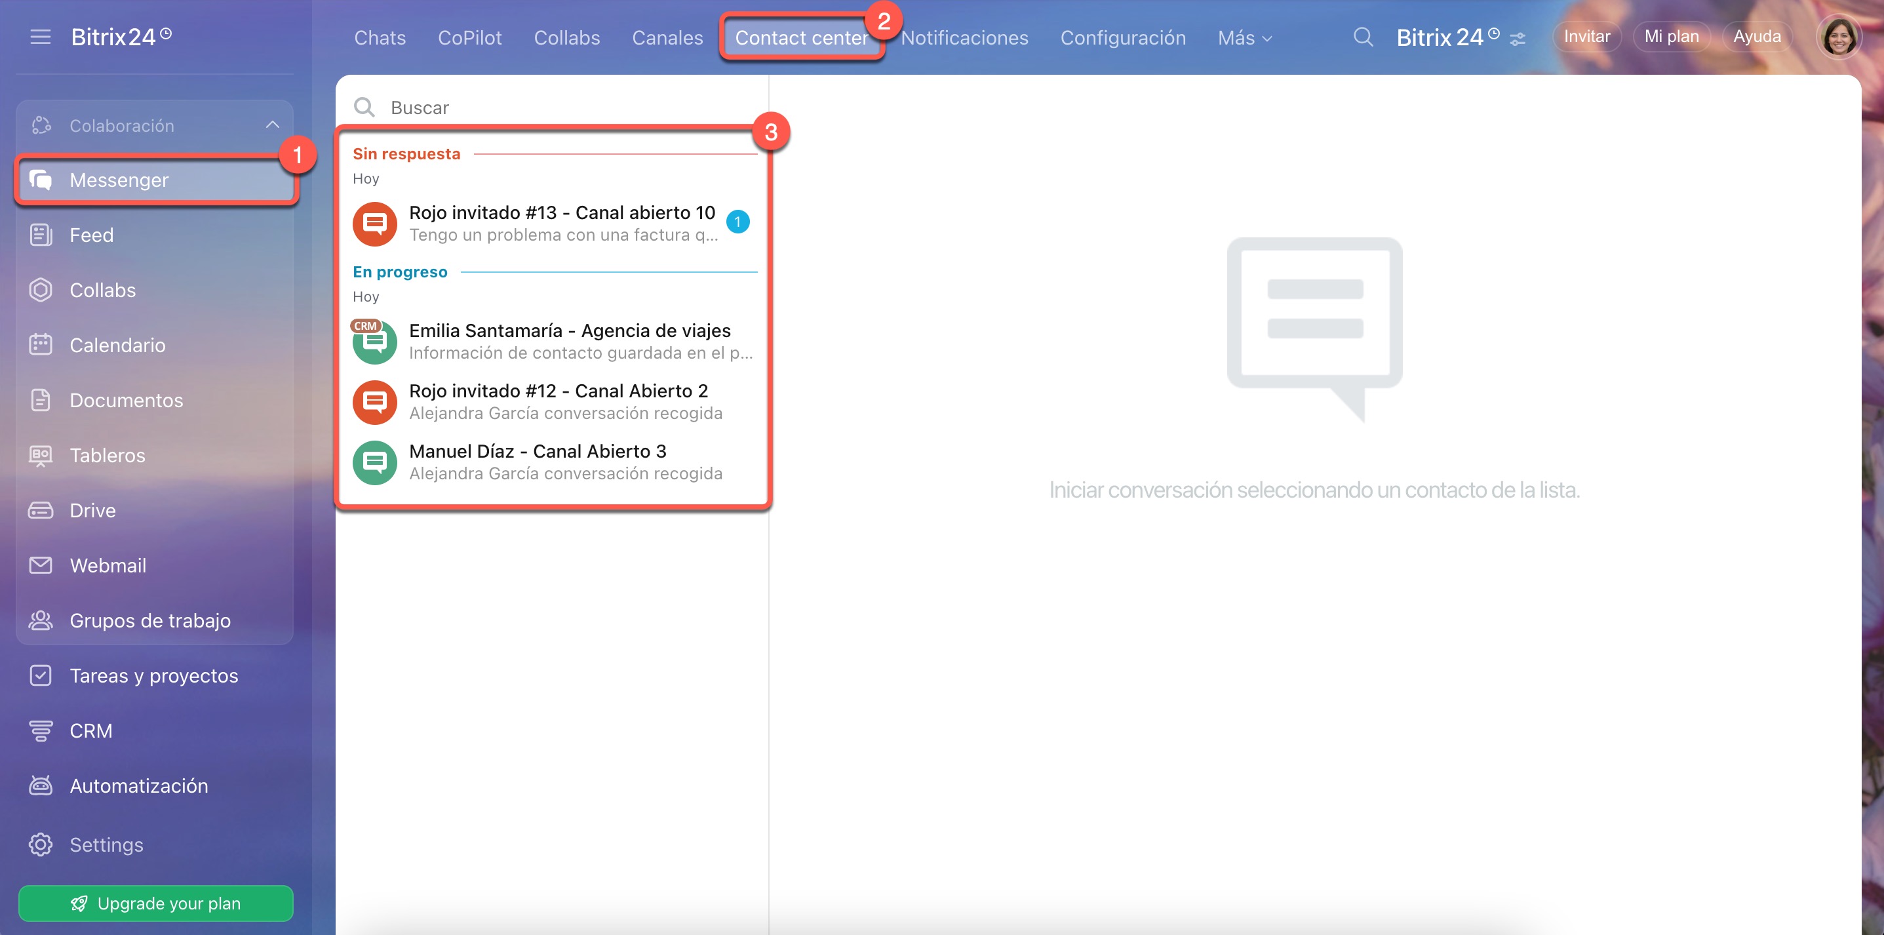Click the Bitrix24 logo in the sidebar
Viewport: 1884px width, 935px height.
(x=121, y=37)
